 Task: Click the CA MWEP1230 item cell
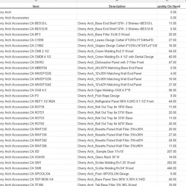[x=38, y=74]
